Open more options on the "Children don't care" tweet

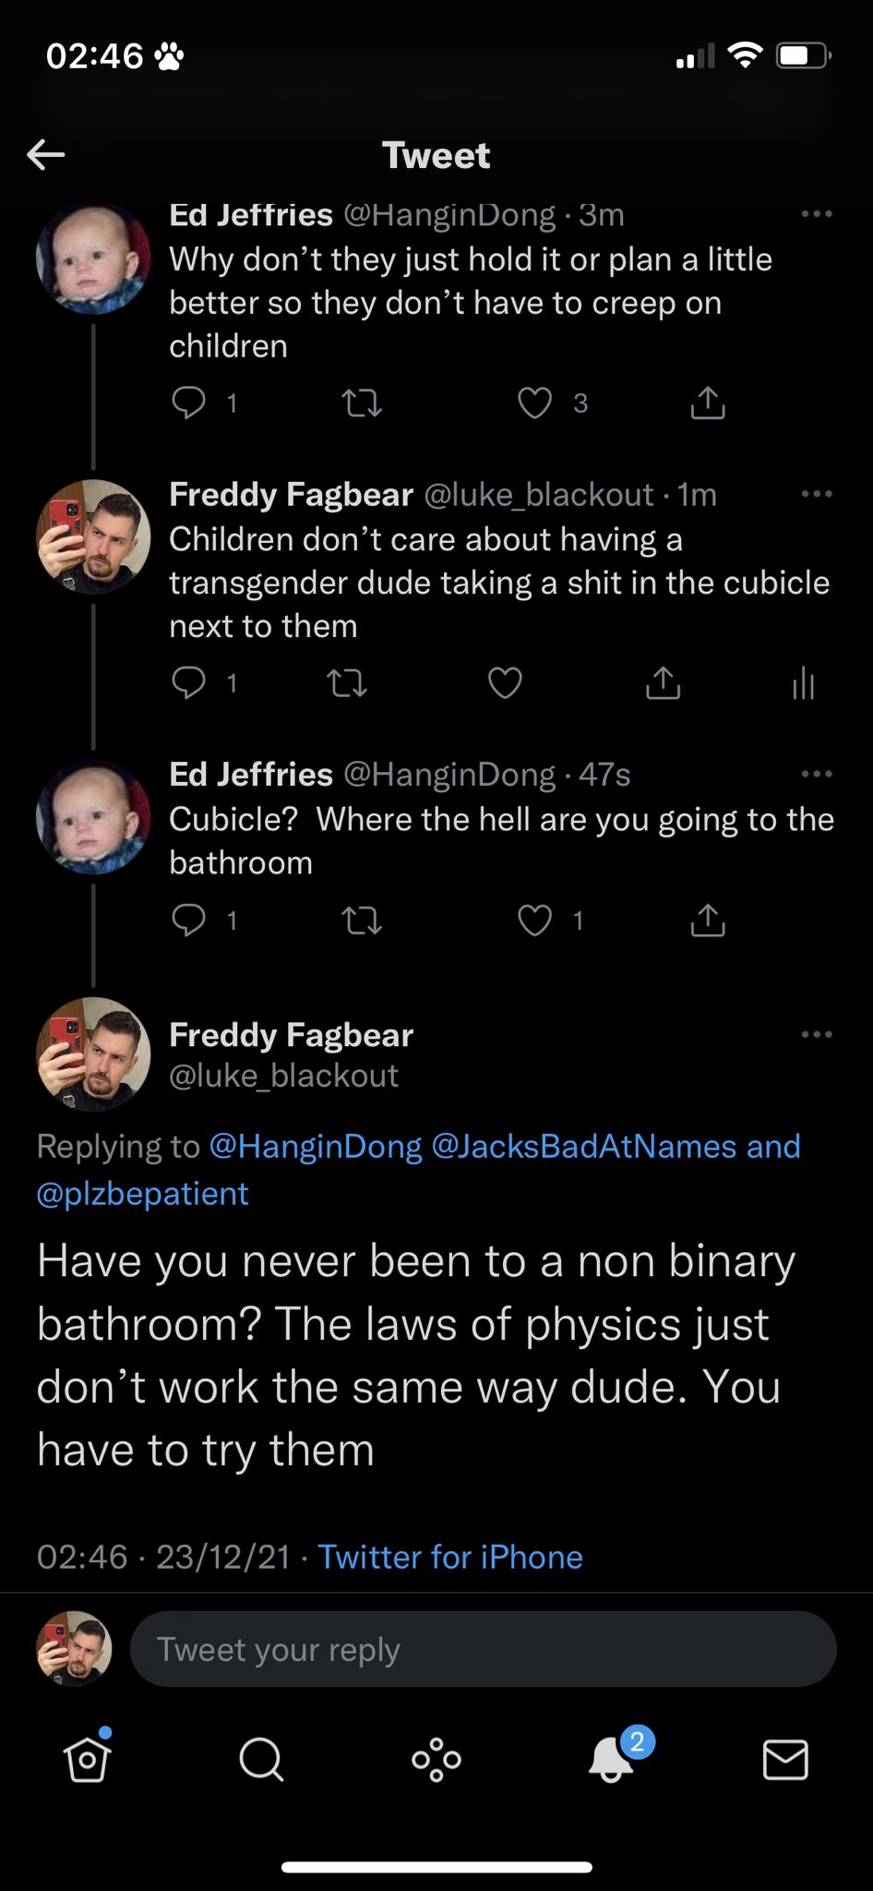[817, 494]
